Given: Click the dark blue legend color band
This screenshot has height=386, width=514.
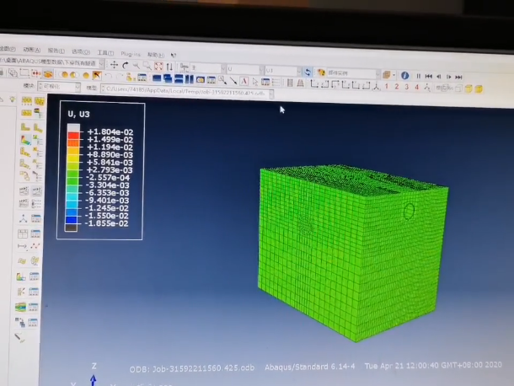Looking at the screenshot, I should point(72,220).
